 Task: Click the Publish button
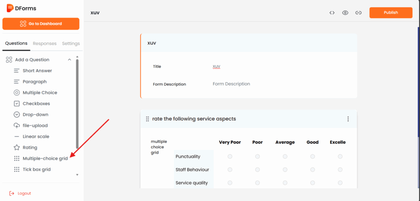coord(390,13)
